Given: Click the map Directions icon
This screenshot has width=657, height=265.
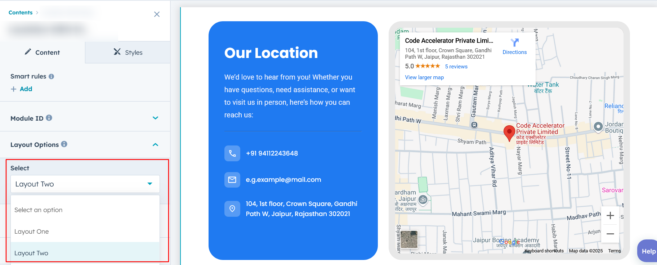Looking at the screenshot, I should (x=514, y=43).
